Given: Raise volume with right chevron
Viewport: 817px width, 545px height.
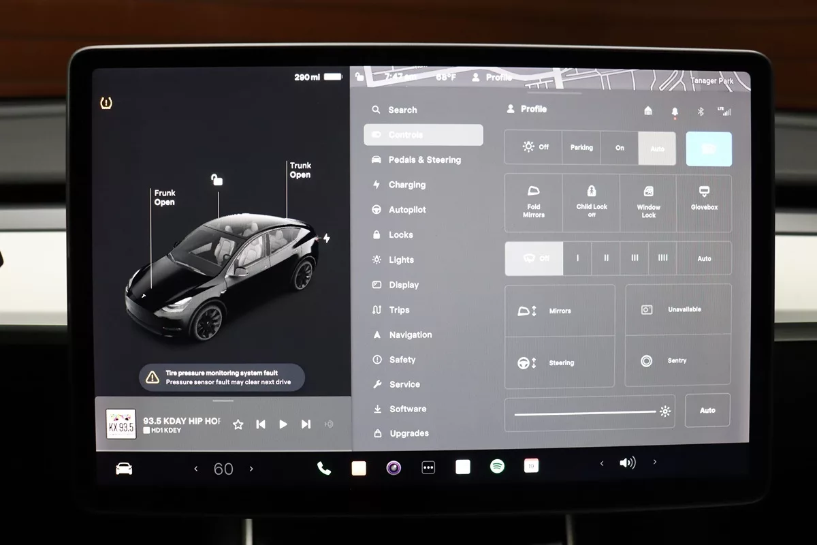Looking at the screenshot, I should coord(655,463).
